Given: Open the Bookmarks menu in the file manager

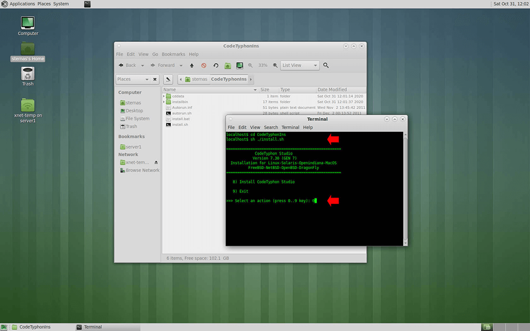Looking at the screenshot, I should (x=173, y=54).
